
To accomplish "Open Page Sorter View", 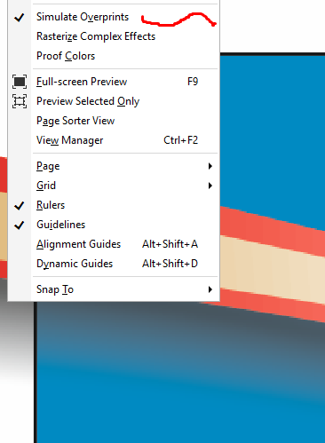I will [75, 121].
